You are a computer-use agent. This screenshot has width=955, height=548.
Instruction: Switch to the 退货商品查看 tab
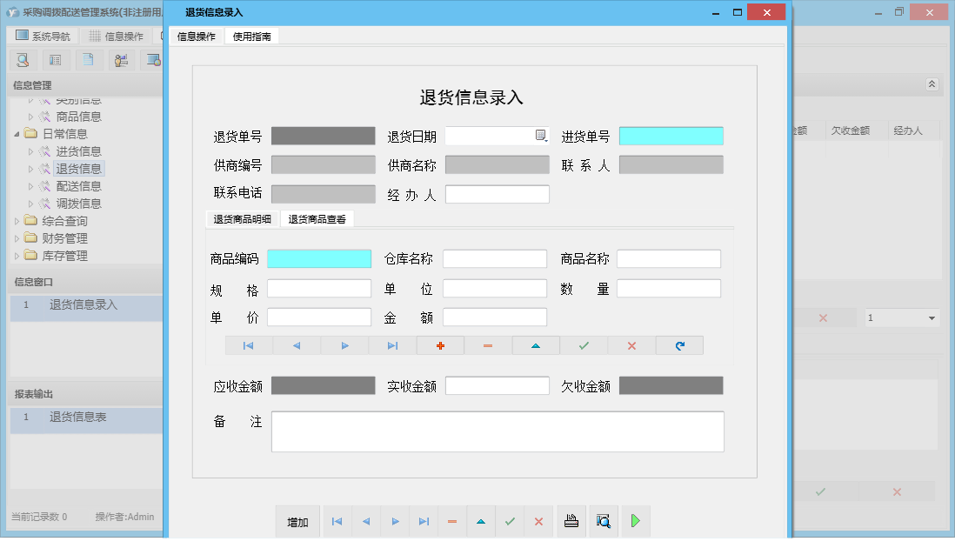click(x=317, y=218)
